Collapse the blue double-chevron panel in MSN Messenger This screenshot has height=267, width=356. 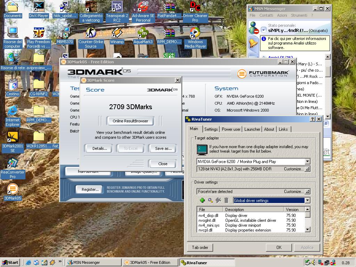(326, 123)
